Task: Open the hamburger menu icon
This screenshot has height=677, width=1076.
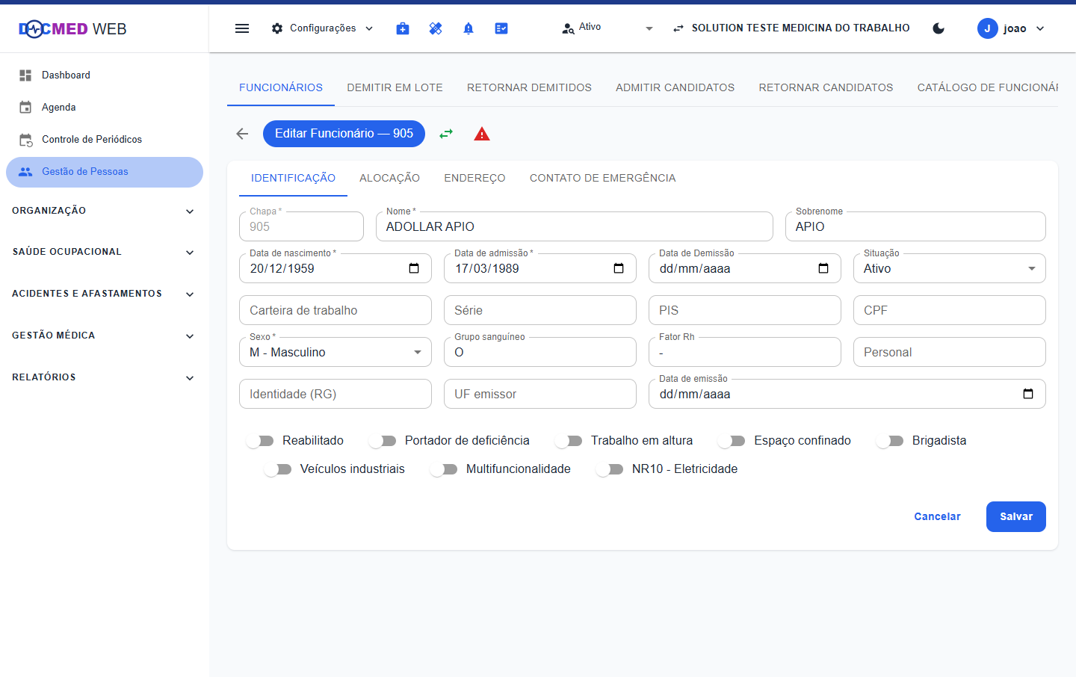Action: click(242, 28)
